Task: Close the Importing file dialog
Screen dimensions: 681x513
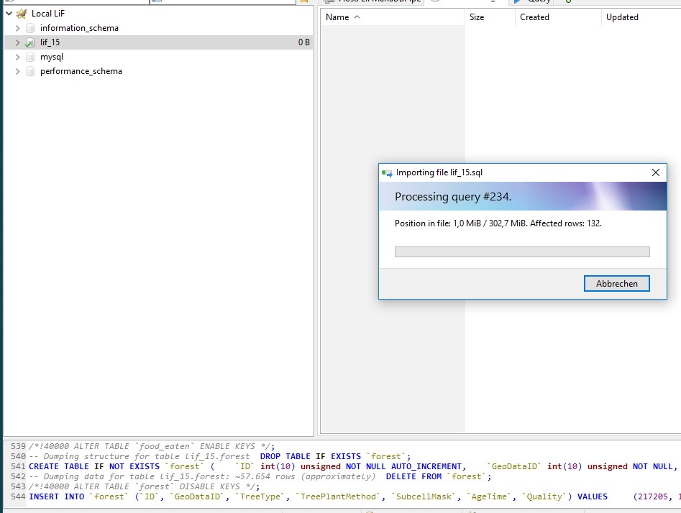Action: pyautogui.click(x=655, y=172)
